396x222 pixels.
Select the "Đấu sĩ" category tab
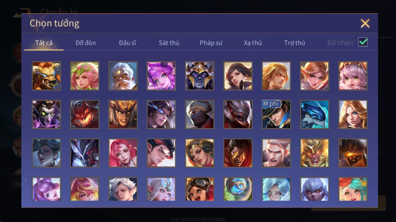pos(127,43)
